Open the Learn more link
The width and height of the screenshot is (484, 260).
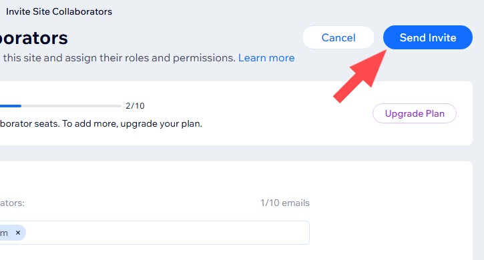pyautogui.click(x=266, y=58)
